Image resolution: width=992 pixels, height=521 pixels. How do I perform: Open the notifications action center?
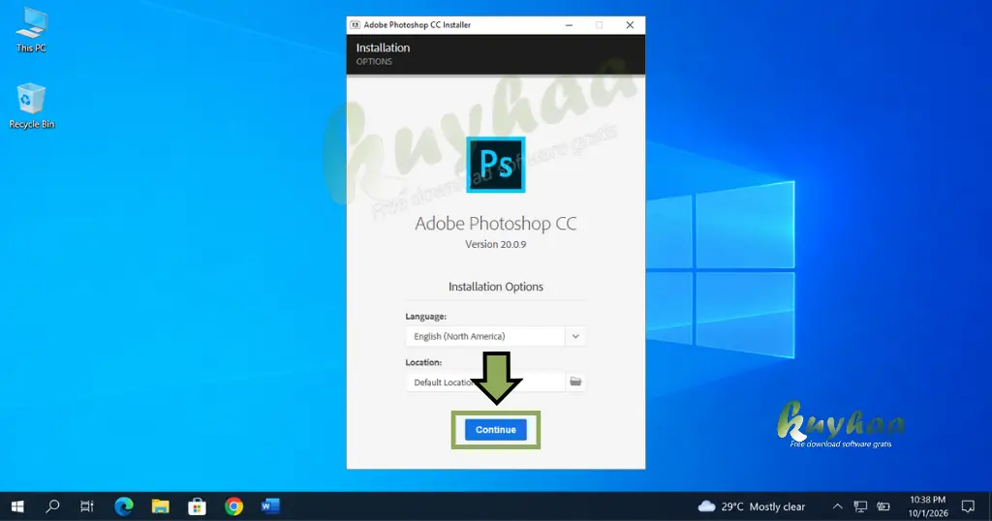pyautogui.click(x=968, y=506)
